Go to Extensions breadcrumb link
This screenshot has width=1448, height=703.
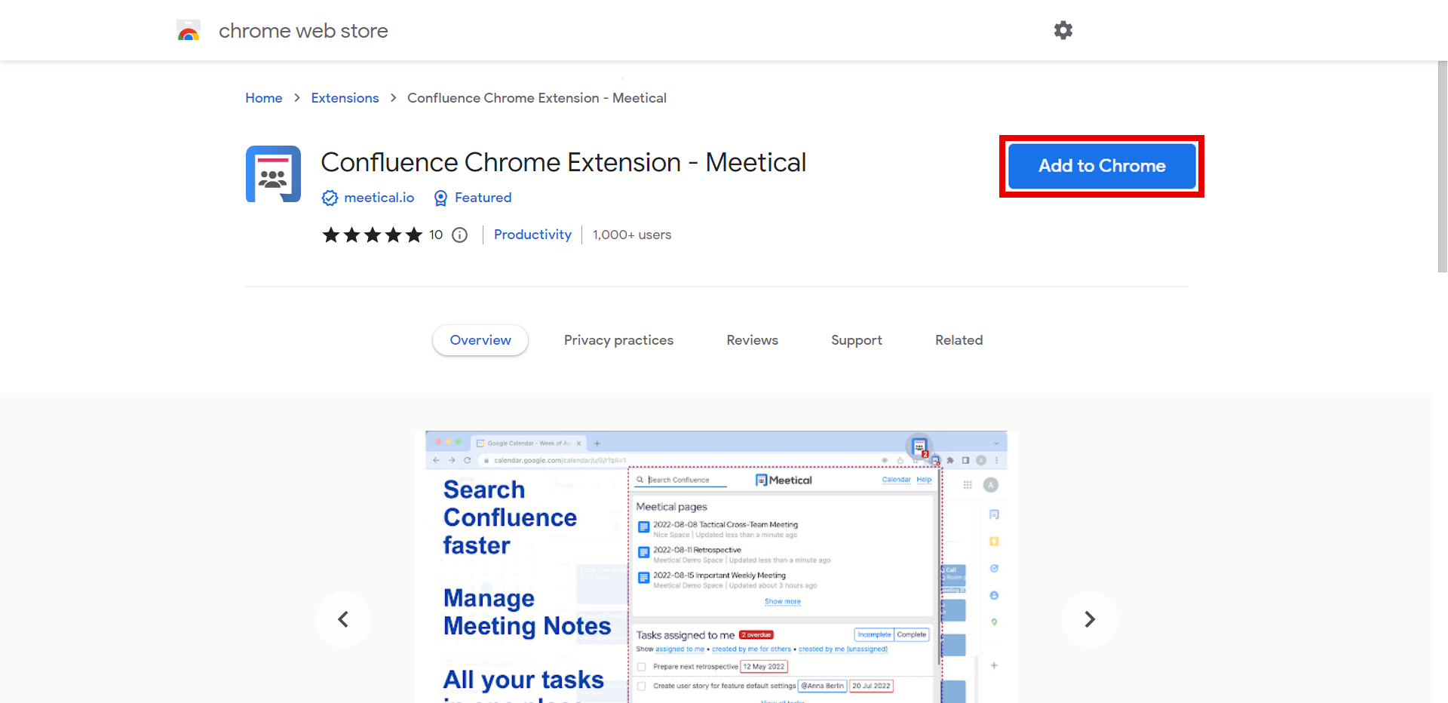click(345, 98)
